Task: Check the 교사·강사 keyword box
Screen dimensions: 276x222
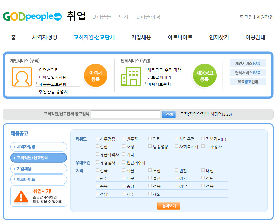Action: [203, 146]
